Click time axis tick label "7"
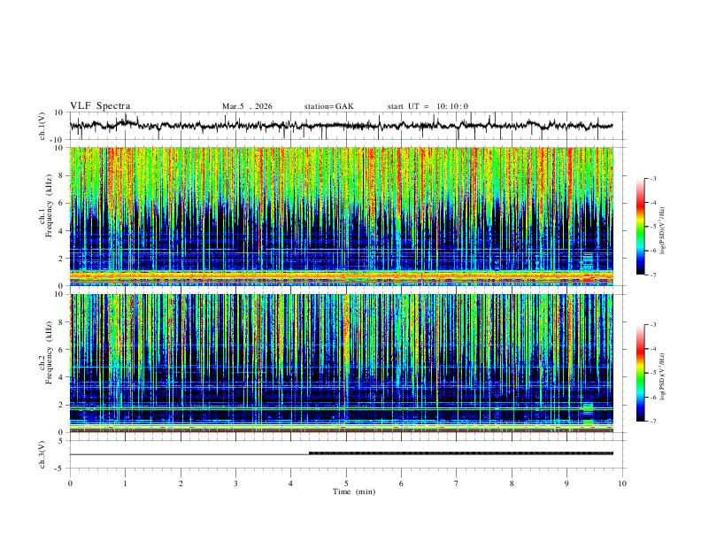 click(x=457, y=484)
